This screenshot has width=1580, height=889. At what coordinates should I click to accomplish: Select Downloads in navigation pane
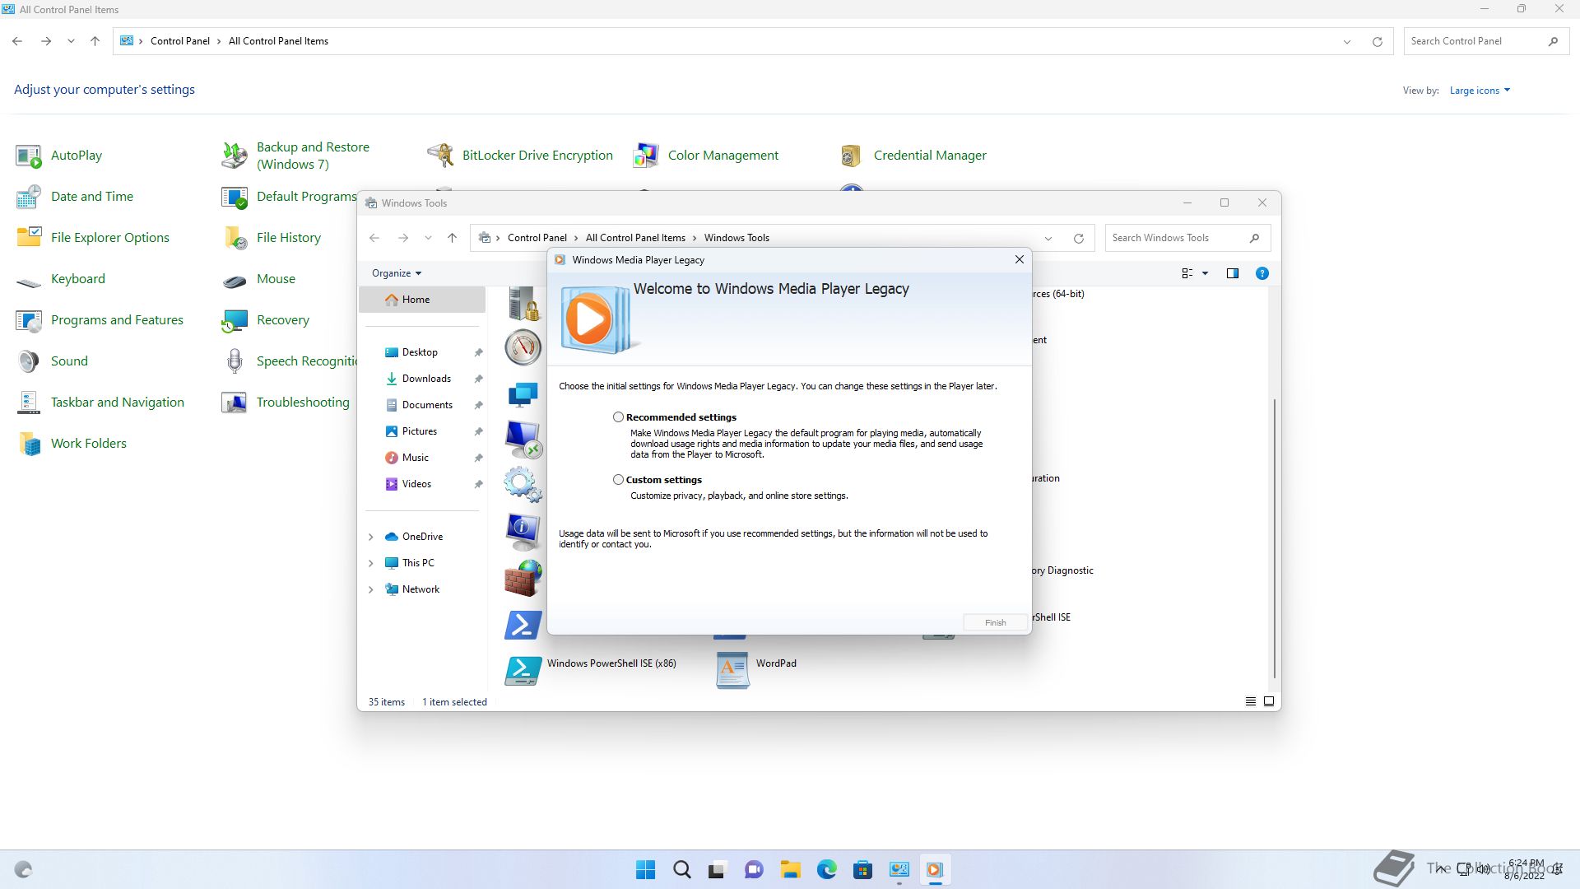click(x=422, y=379)
